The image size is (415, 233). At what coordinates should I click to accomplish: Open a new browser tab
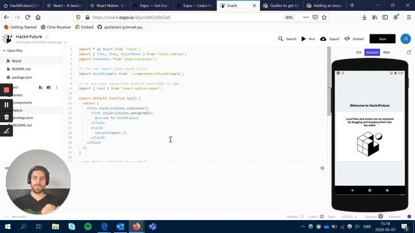click(x=352, y=5)
